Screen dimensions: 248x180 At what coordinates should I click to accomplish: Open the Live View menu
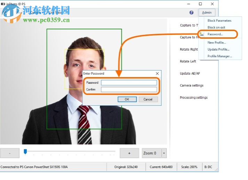coord(55,12)
